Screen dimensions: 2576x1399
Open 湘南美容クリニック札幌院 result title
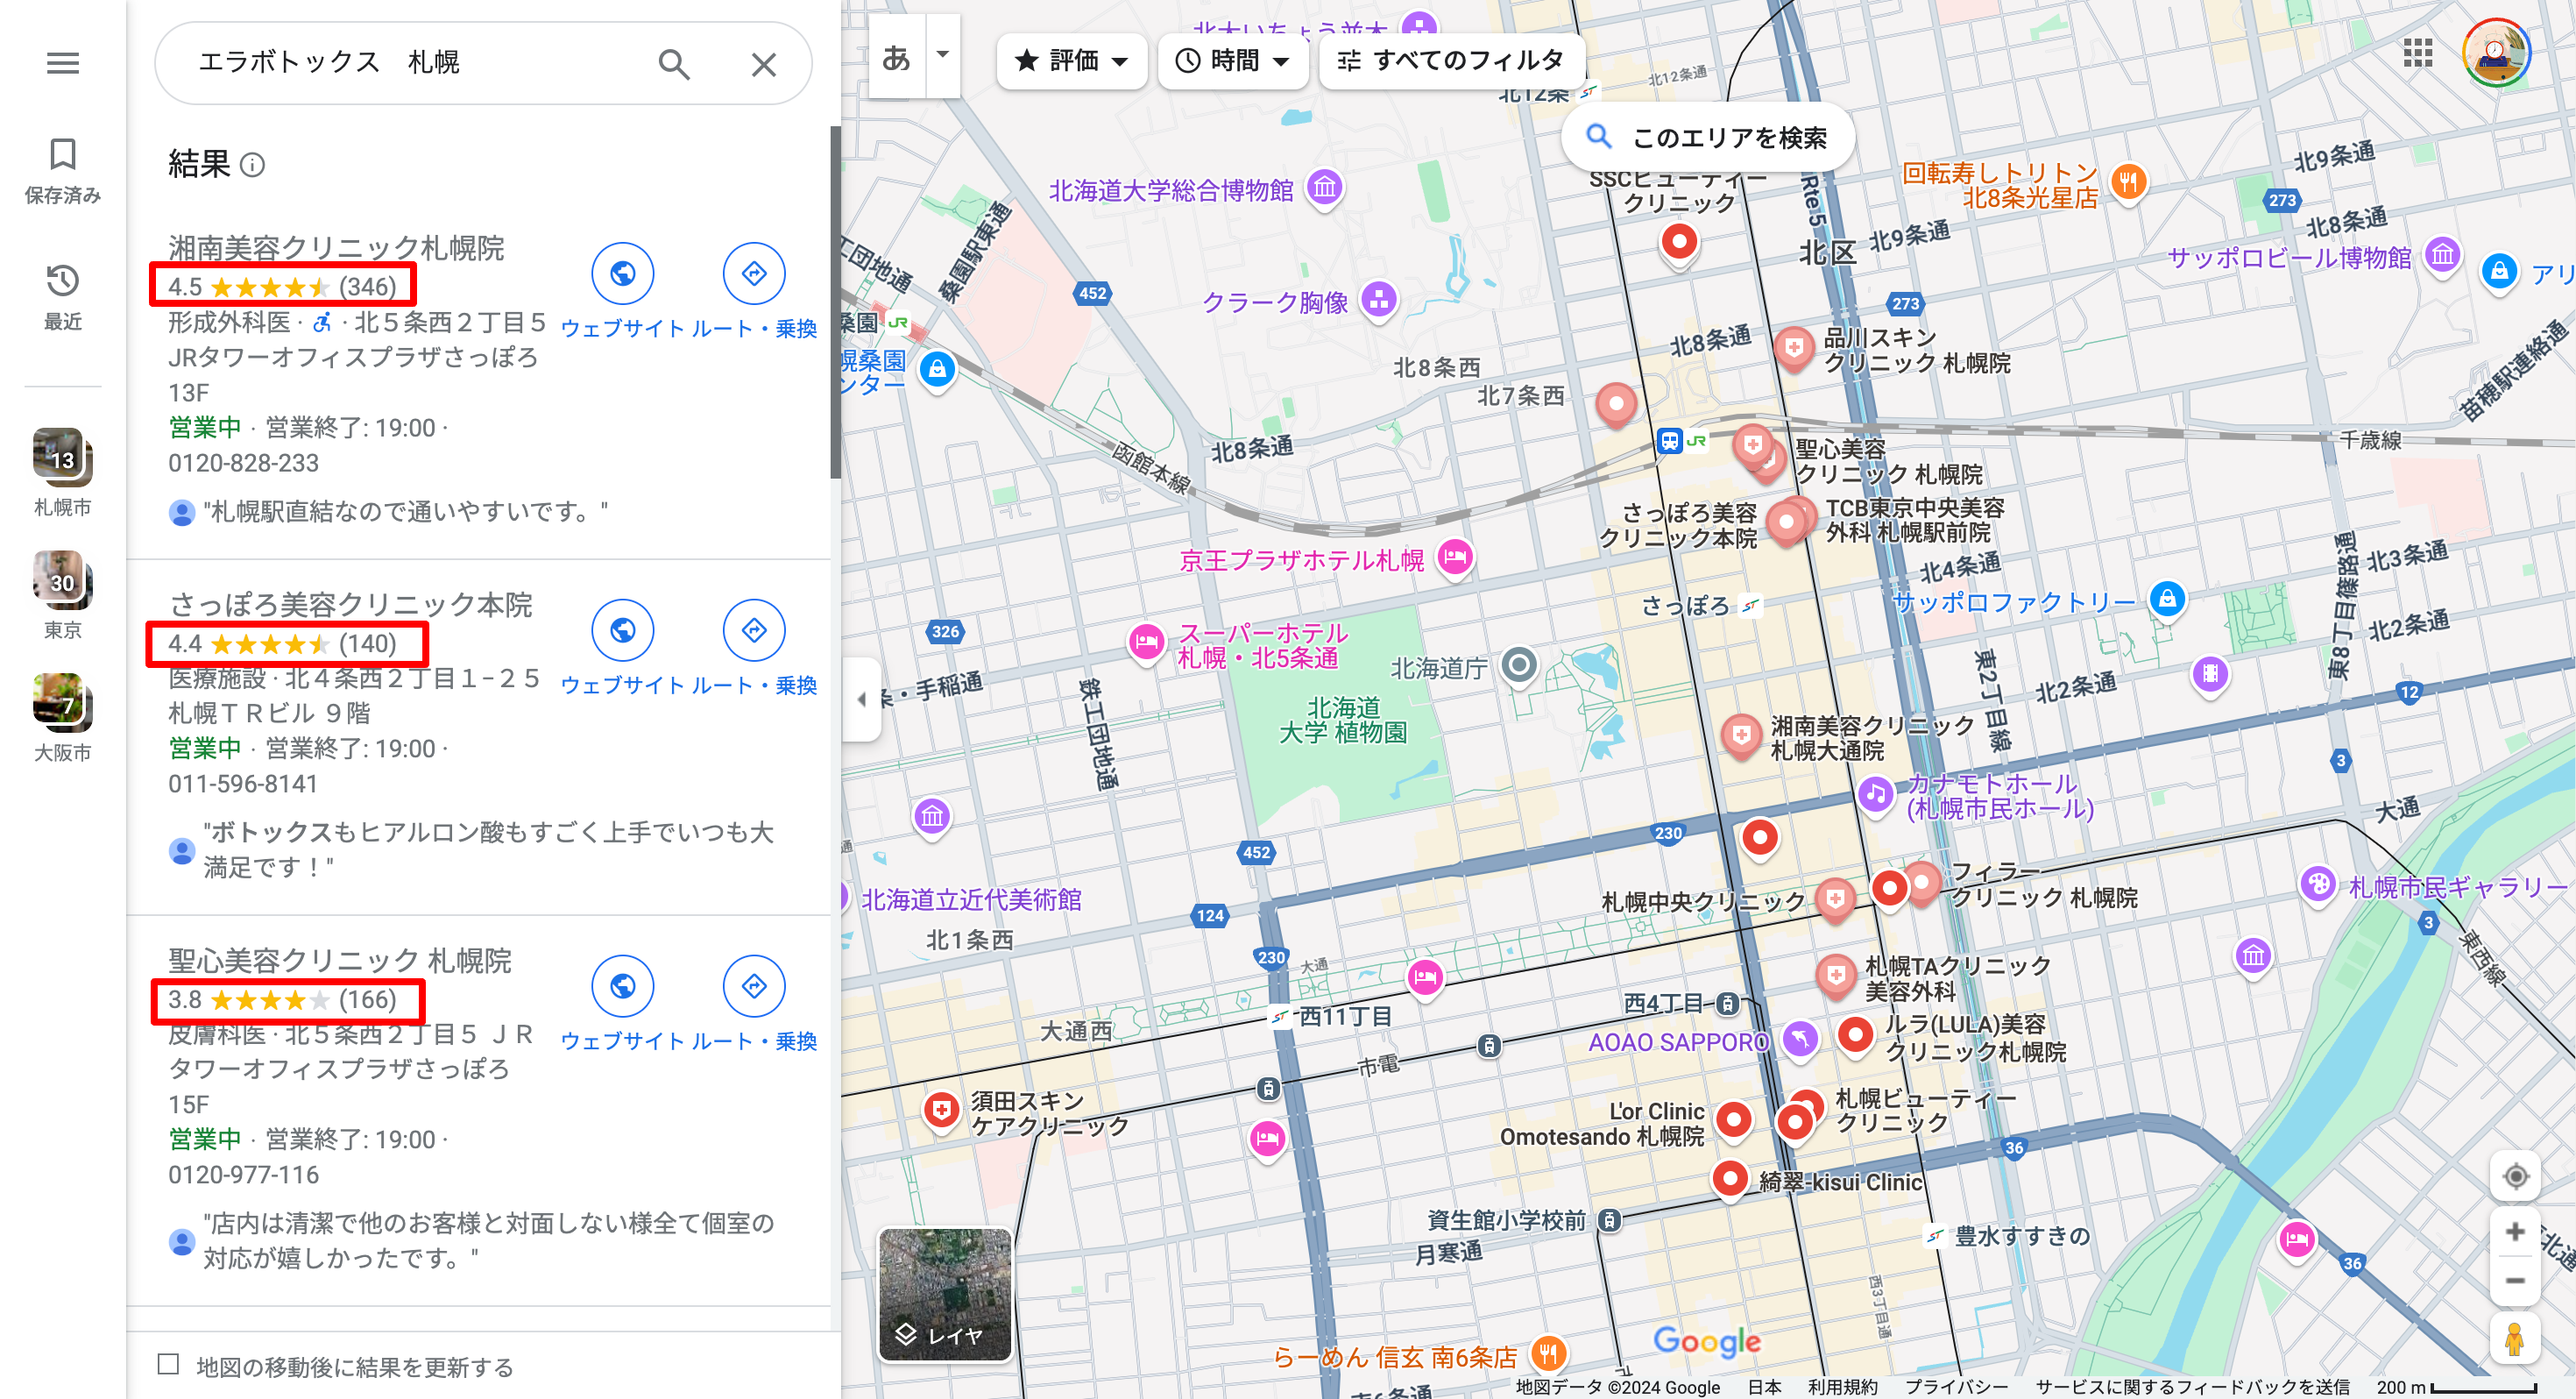[x=336, y=247]
